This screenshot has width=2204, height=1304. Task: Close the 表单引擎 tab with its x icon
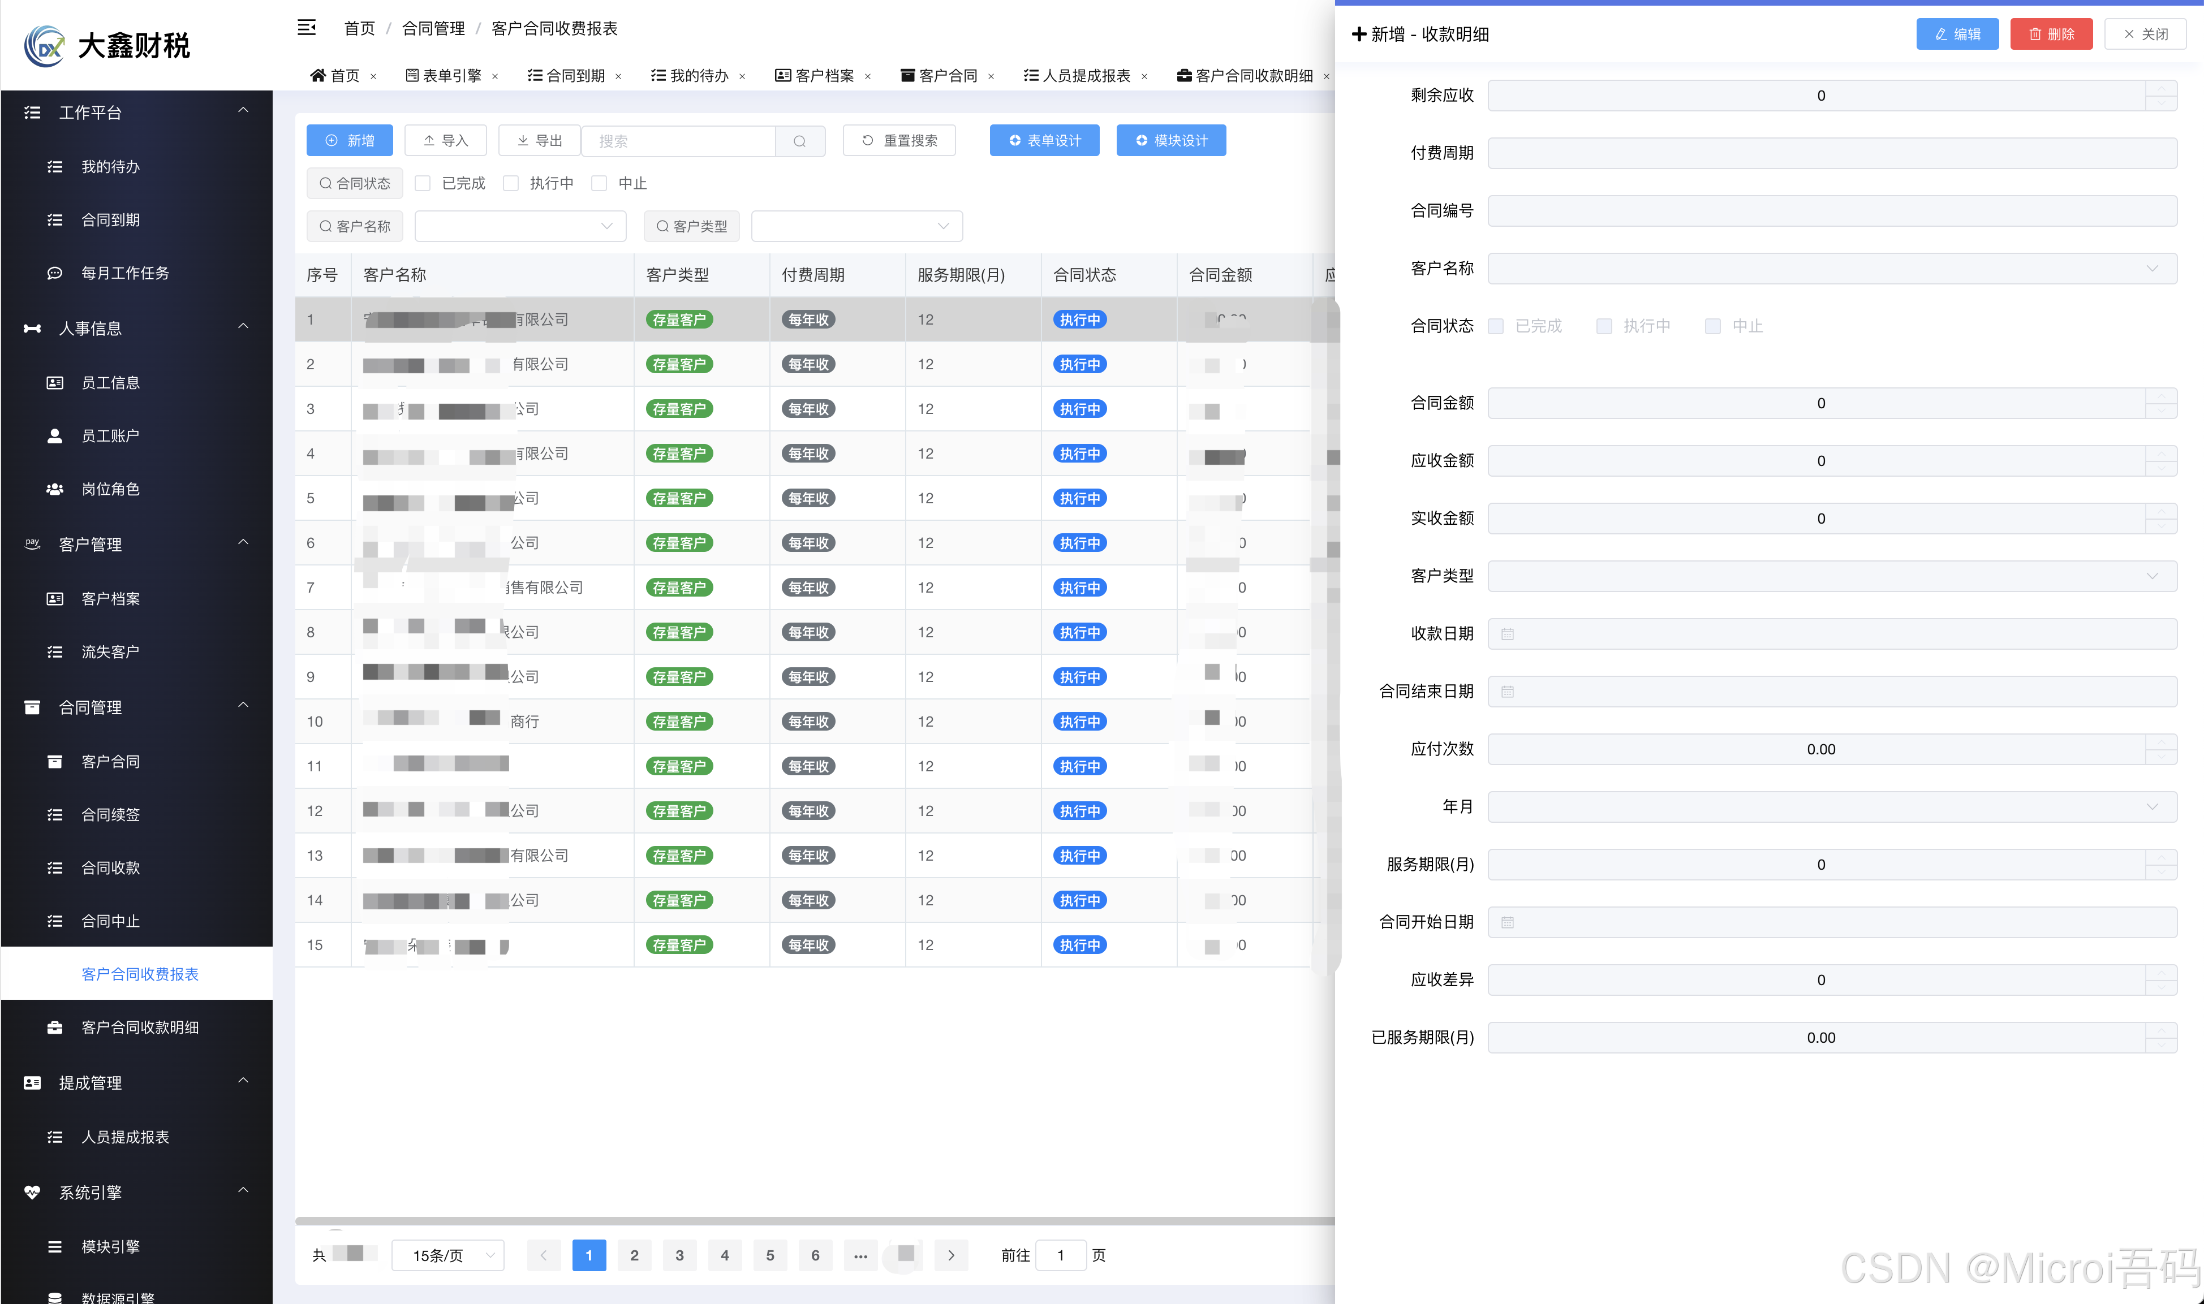(496, 76)
